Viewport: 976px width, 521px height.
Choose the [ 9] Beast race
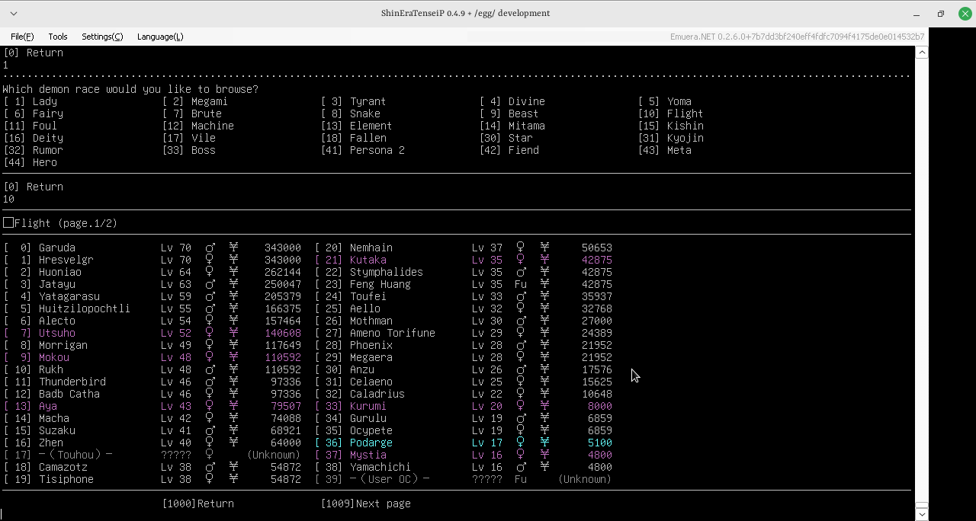509,113
